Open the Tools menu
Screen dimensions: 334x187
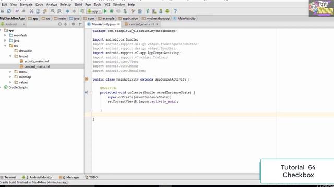(98, 4)
